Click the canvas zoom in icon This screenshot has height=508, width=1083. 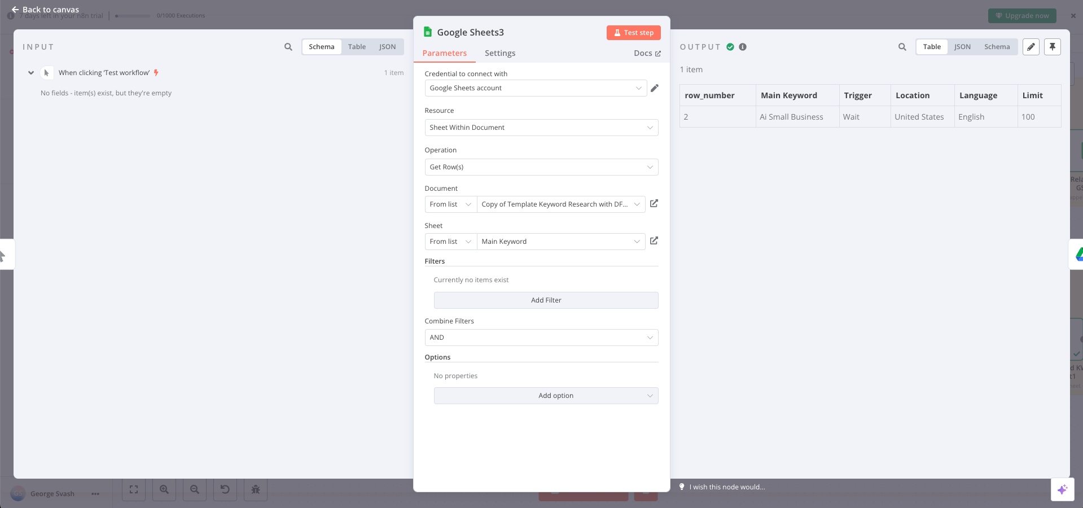coord(164,489)
